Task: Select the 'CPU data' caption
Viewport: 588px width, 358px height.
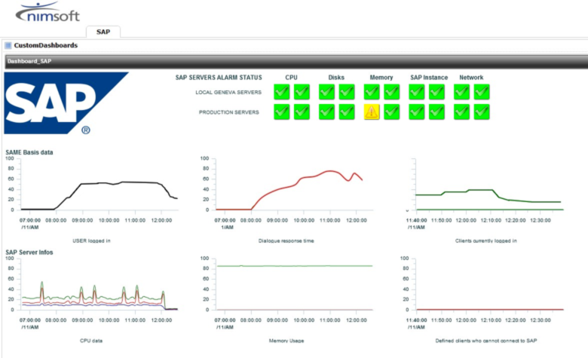Action: click(x=91, y=341)
